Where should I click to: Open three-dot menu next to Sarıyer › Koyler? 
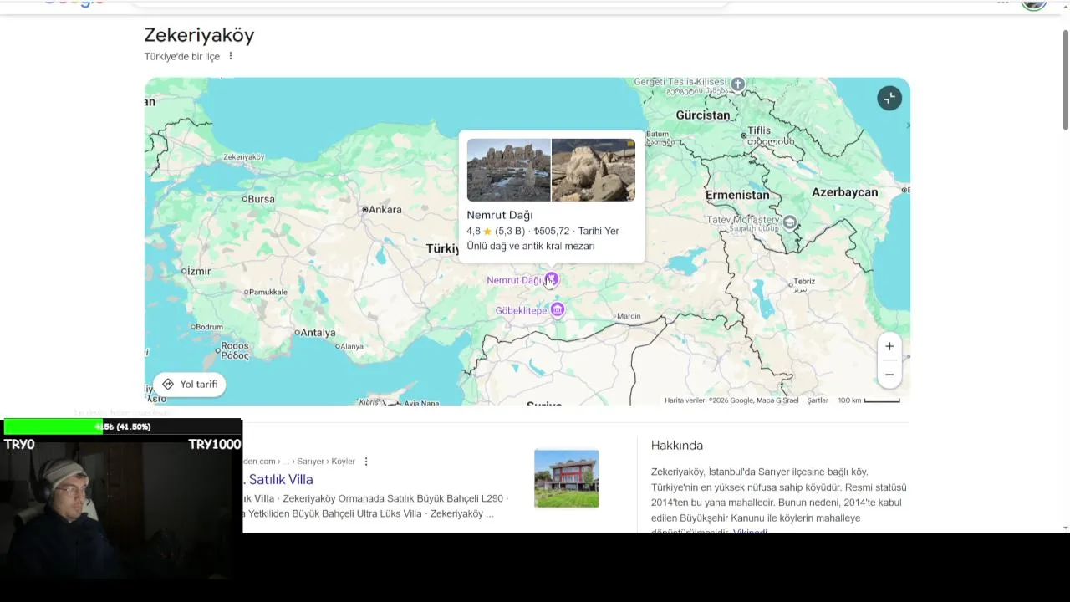click(x=366, y=461)
